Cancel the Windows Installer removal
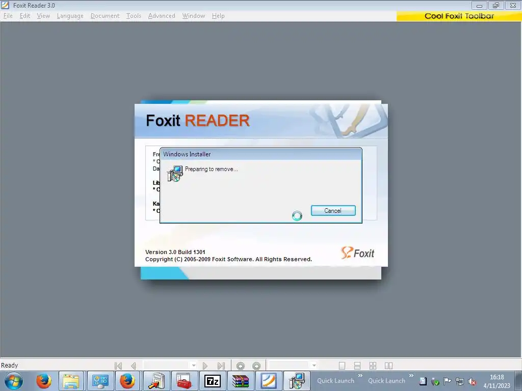The image size is (522, 391). 333,210
